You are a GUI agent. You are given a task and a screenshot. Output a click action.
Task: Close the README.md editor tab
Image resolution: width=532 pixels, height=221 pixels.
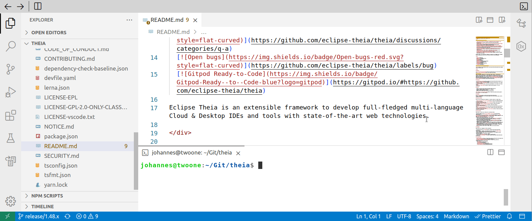click(x=195, y=20)
